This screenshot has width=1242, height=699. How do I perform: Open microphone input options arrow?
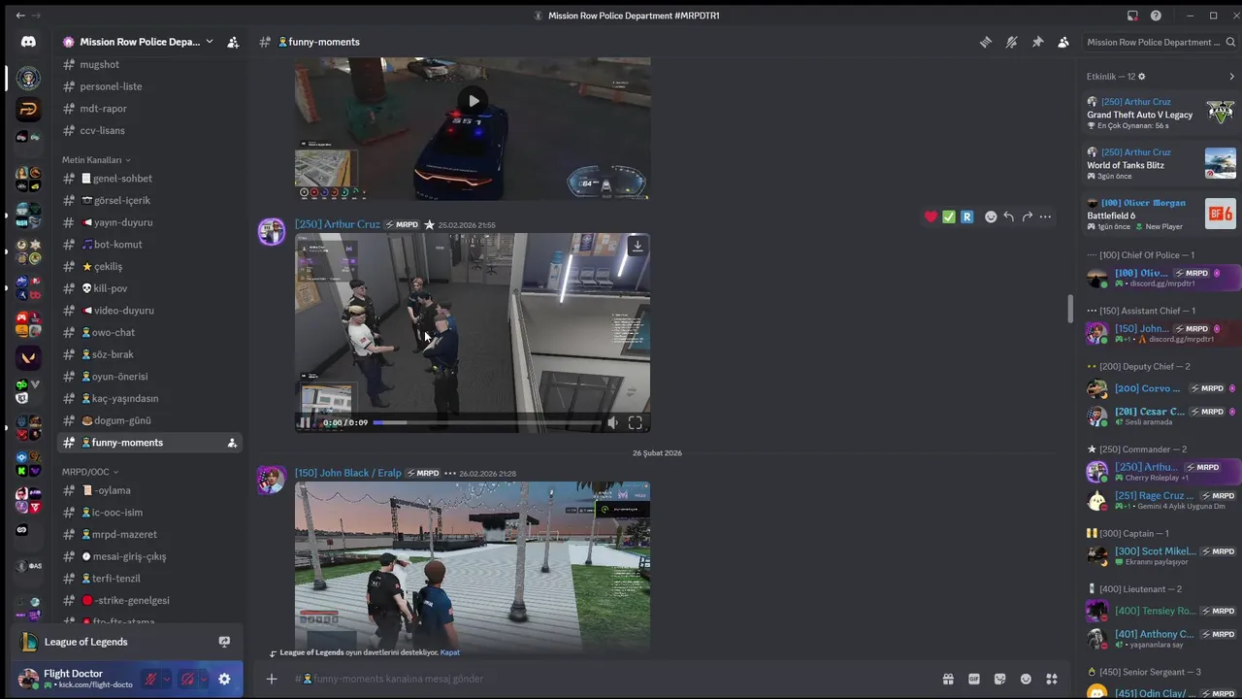pos(166,680)
